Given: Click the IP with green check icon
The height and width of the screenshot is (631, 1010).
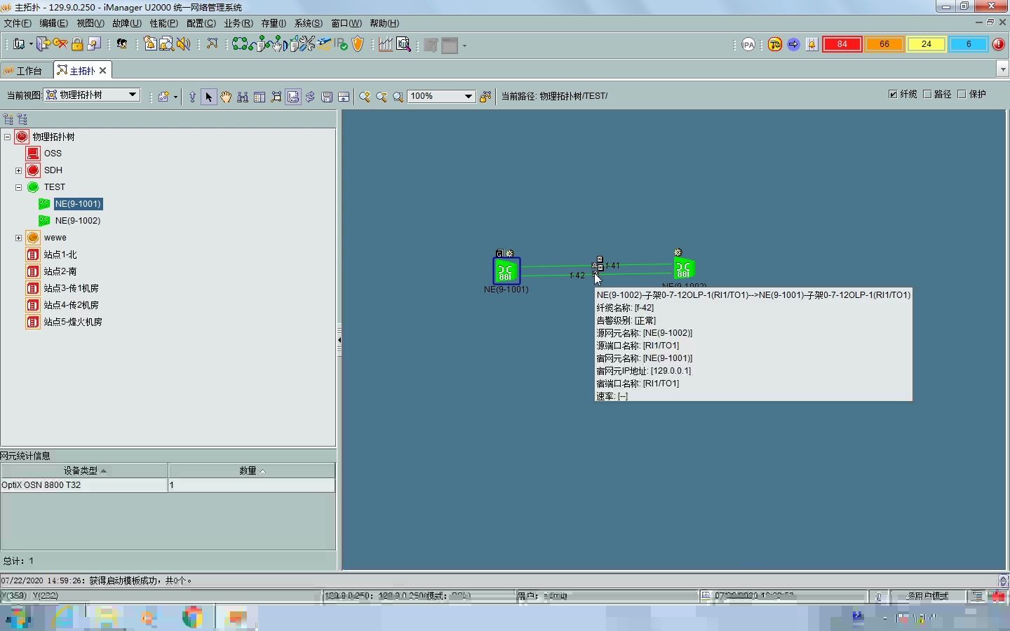Looking at the screenshot, I should [x=341, y=44].
